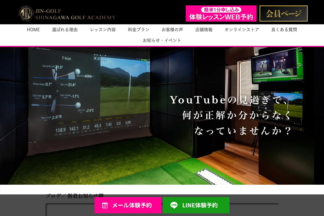The image size is (324, 216).
Task: Open お知らせ・イベント menu item
Action: (162, 40)
